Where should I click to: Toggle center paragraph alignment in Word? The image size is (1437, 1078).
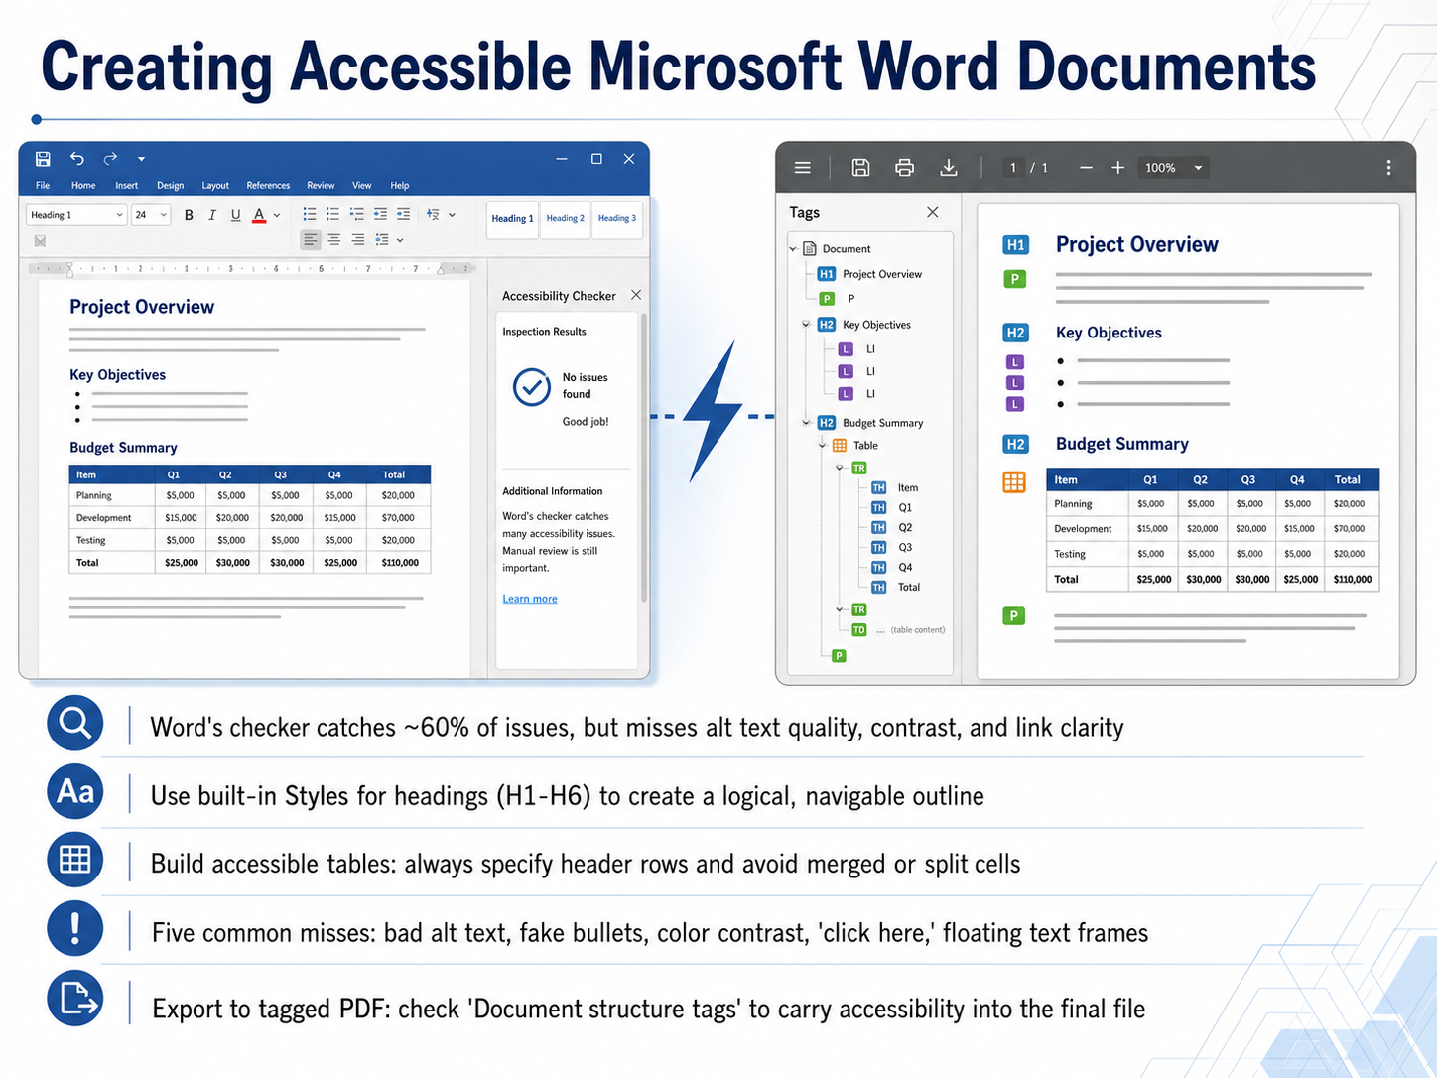334,240
